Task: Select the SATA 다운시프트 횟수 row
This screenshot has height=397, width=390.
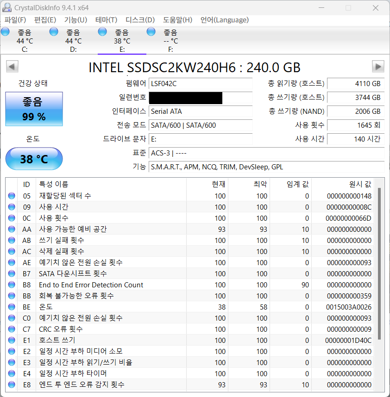Action: coord(189,274)
